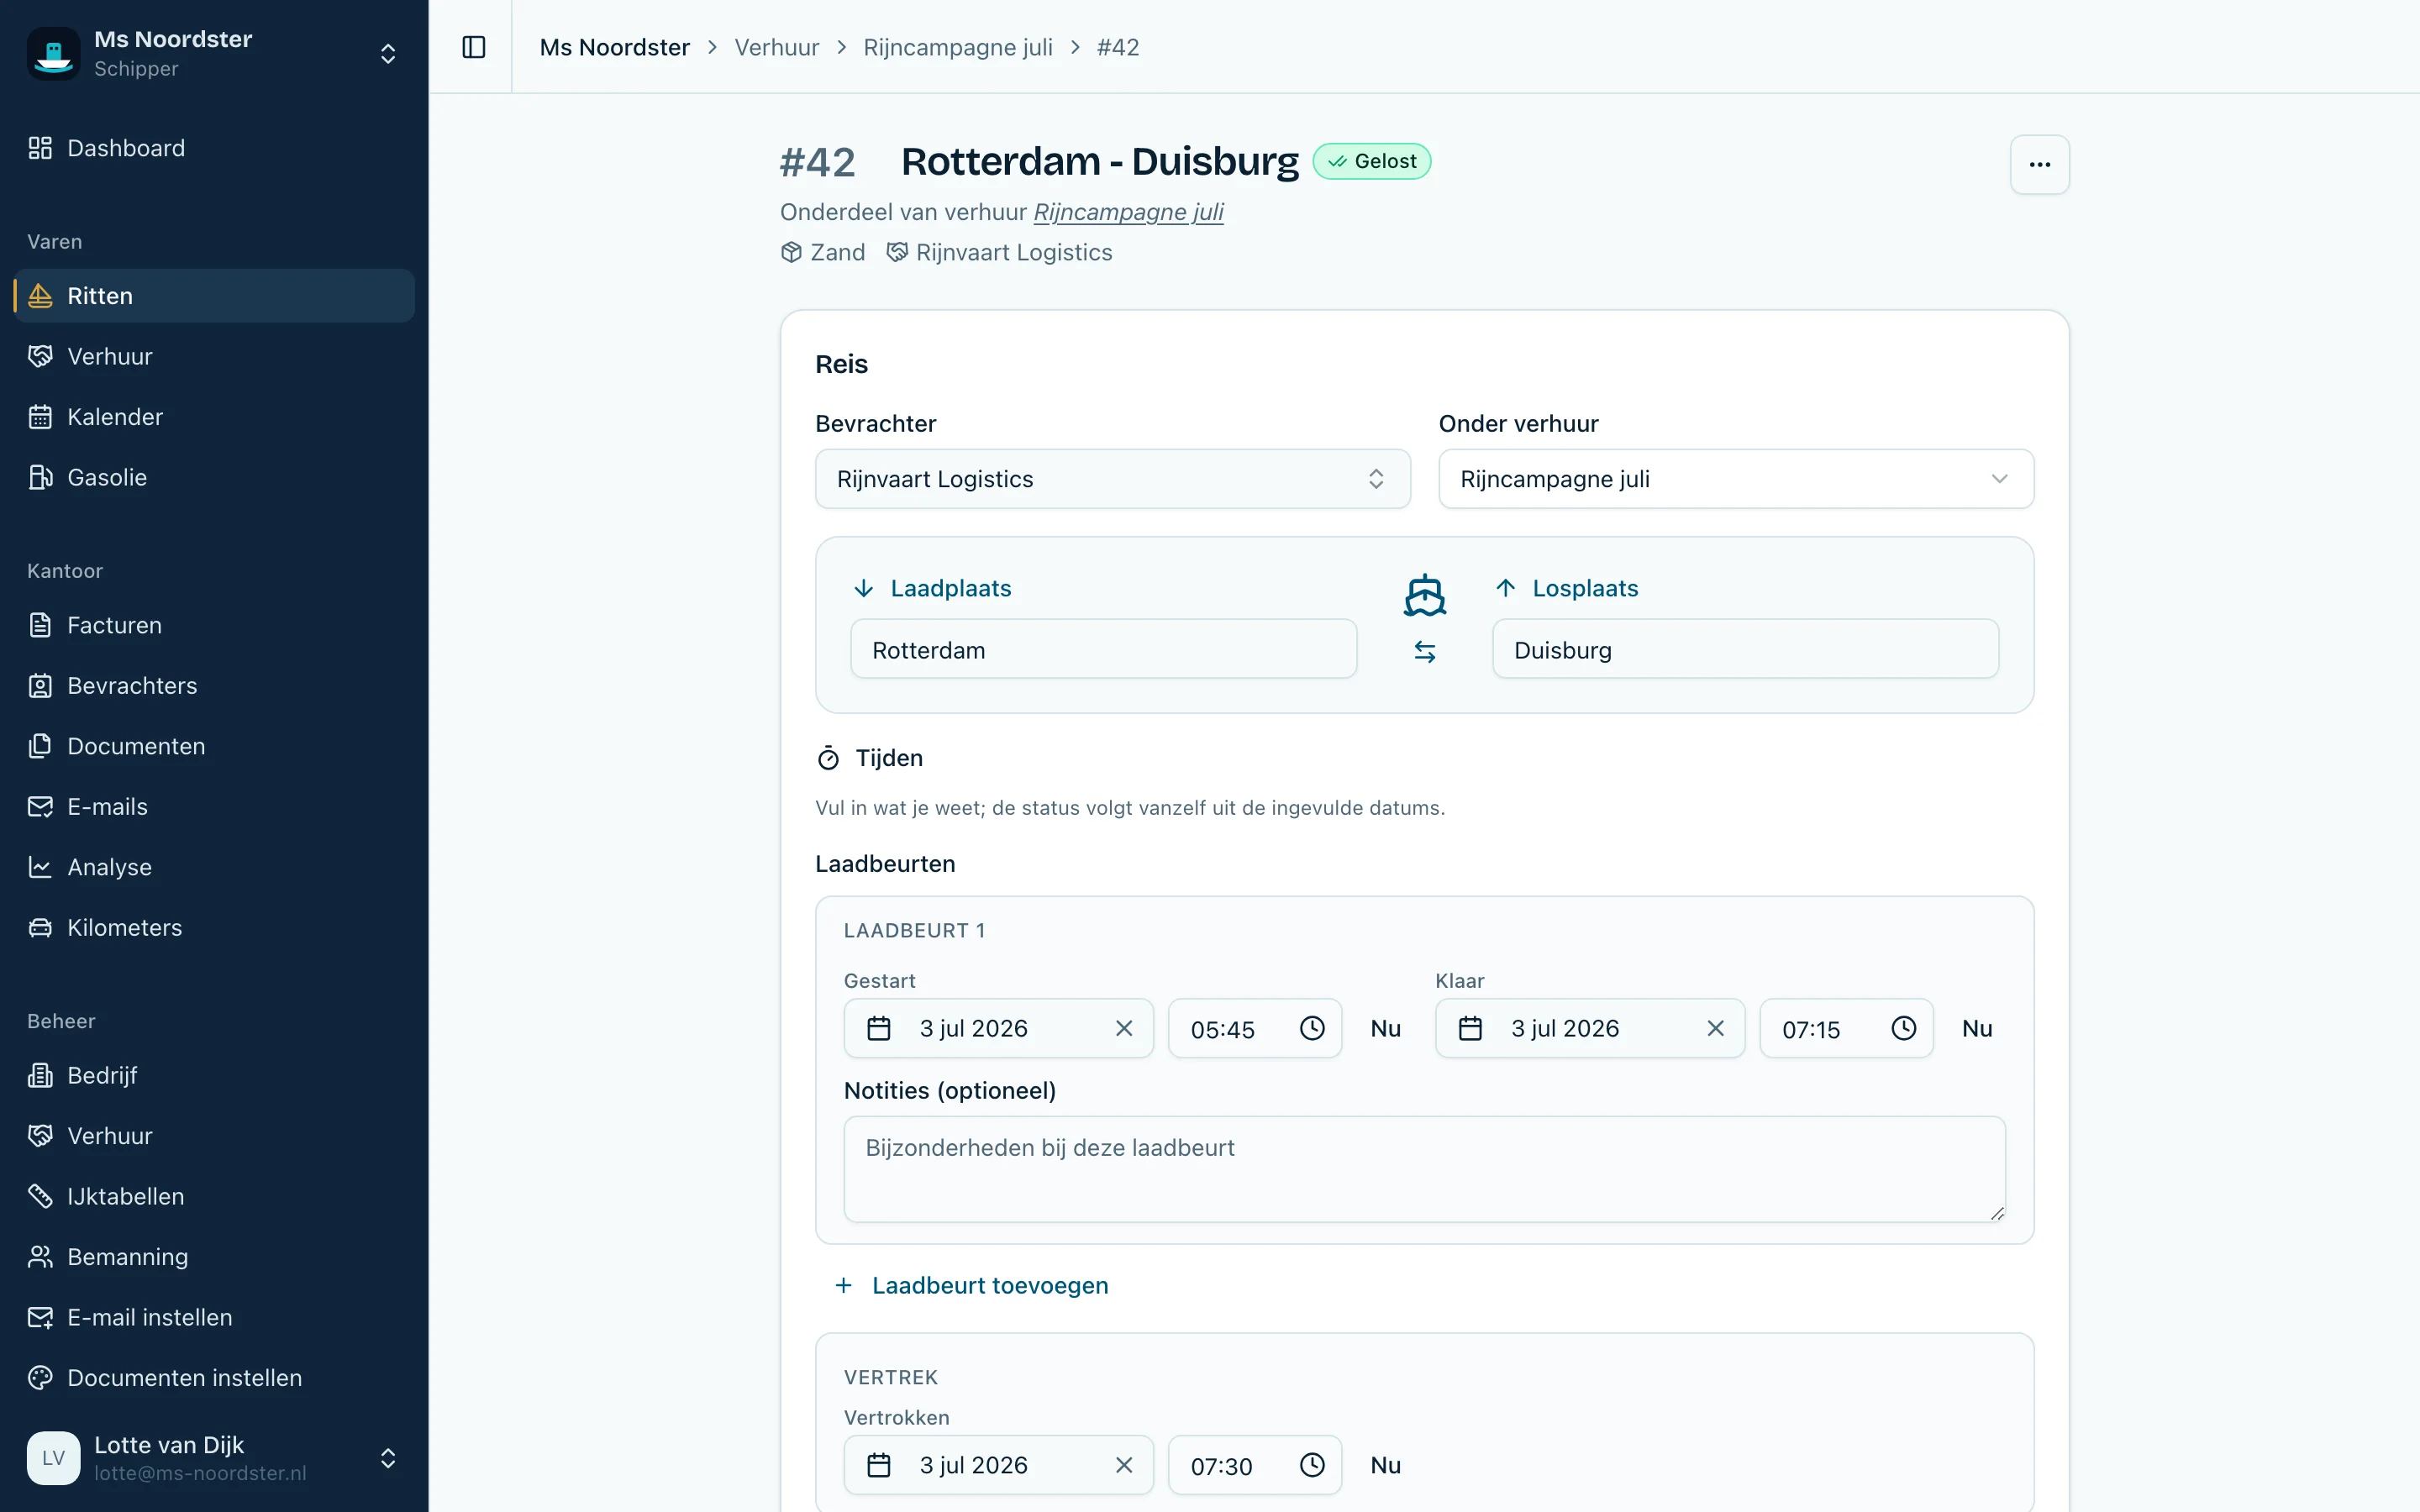
Task: Open clock picker for 05:45 time
Action: 1312,1028
